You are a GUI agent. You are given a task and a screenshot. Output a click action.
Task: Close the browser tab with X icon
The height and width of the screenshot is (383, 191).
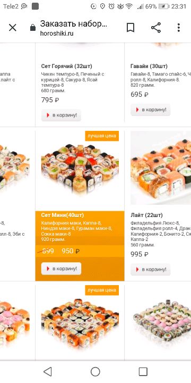coord(12,28)
